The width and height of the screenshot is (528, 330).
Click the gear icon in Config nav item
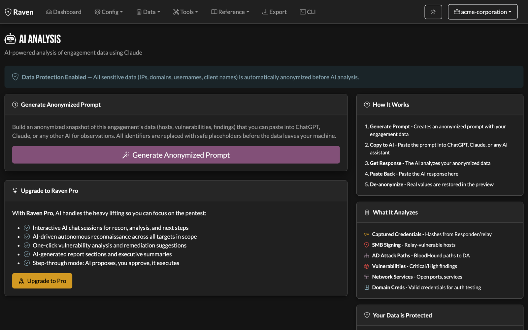pyautogui.click(x=97, y=12)
